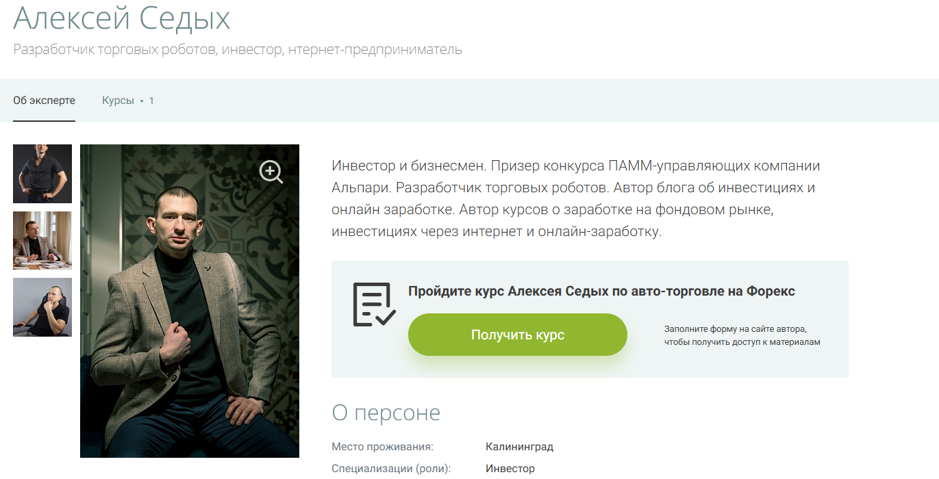
Task: Click the Место проживания label
Action: (383, 447)
